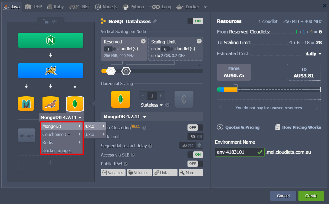Choose Couchbase CE in the database menu
Screen dimensions: 329x204
(x=62, y=134)
